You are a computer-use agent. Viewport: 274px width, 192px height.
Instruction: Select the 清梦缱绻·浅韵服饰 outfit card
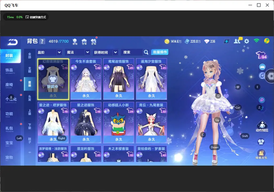(53, 154)
